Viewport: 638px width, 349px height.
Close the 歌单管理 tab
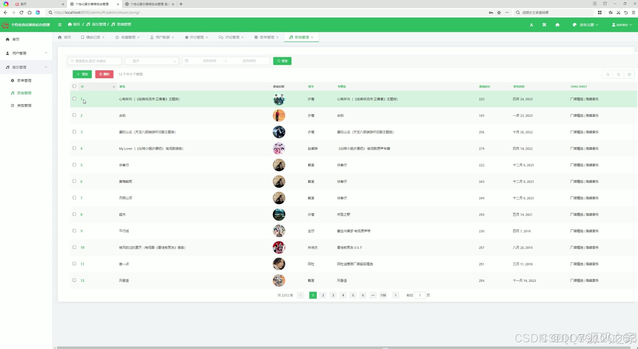277,37
